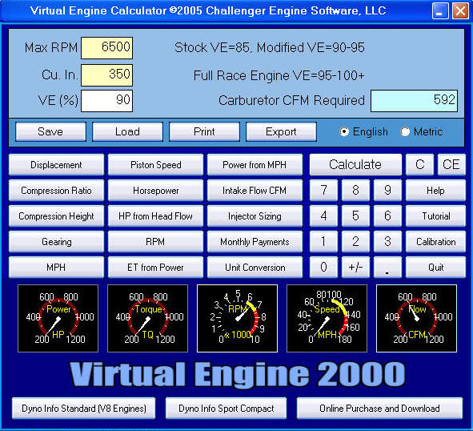The width and height of the screenshot is (473, 431).
Task: Click keypad digit 7
Action: point(323,191)
